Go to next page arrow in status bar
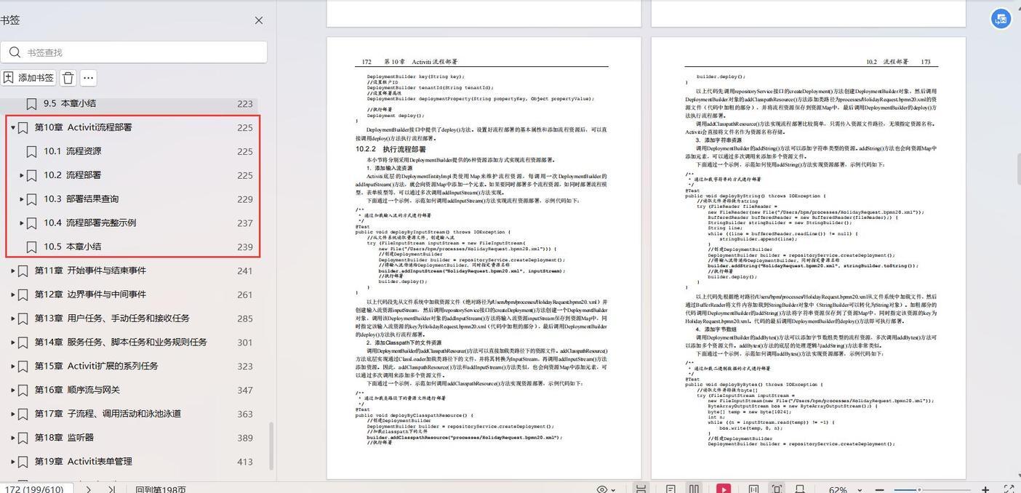The image size is (1021, 493). tap(89, 489)
